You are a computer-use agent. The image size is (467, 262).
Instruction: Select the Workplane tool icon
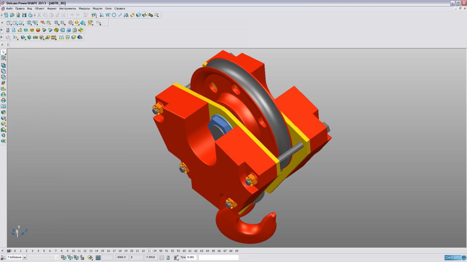(x=101, y=15)
